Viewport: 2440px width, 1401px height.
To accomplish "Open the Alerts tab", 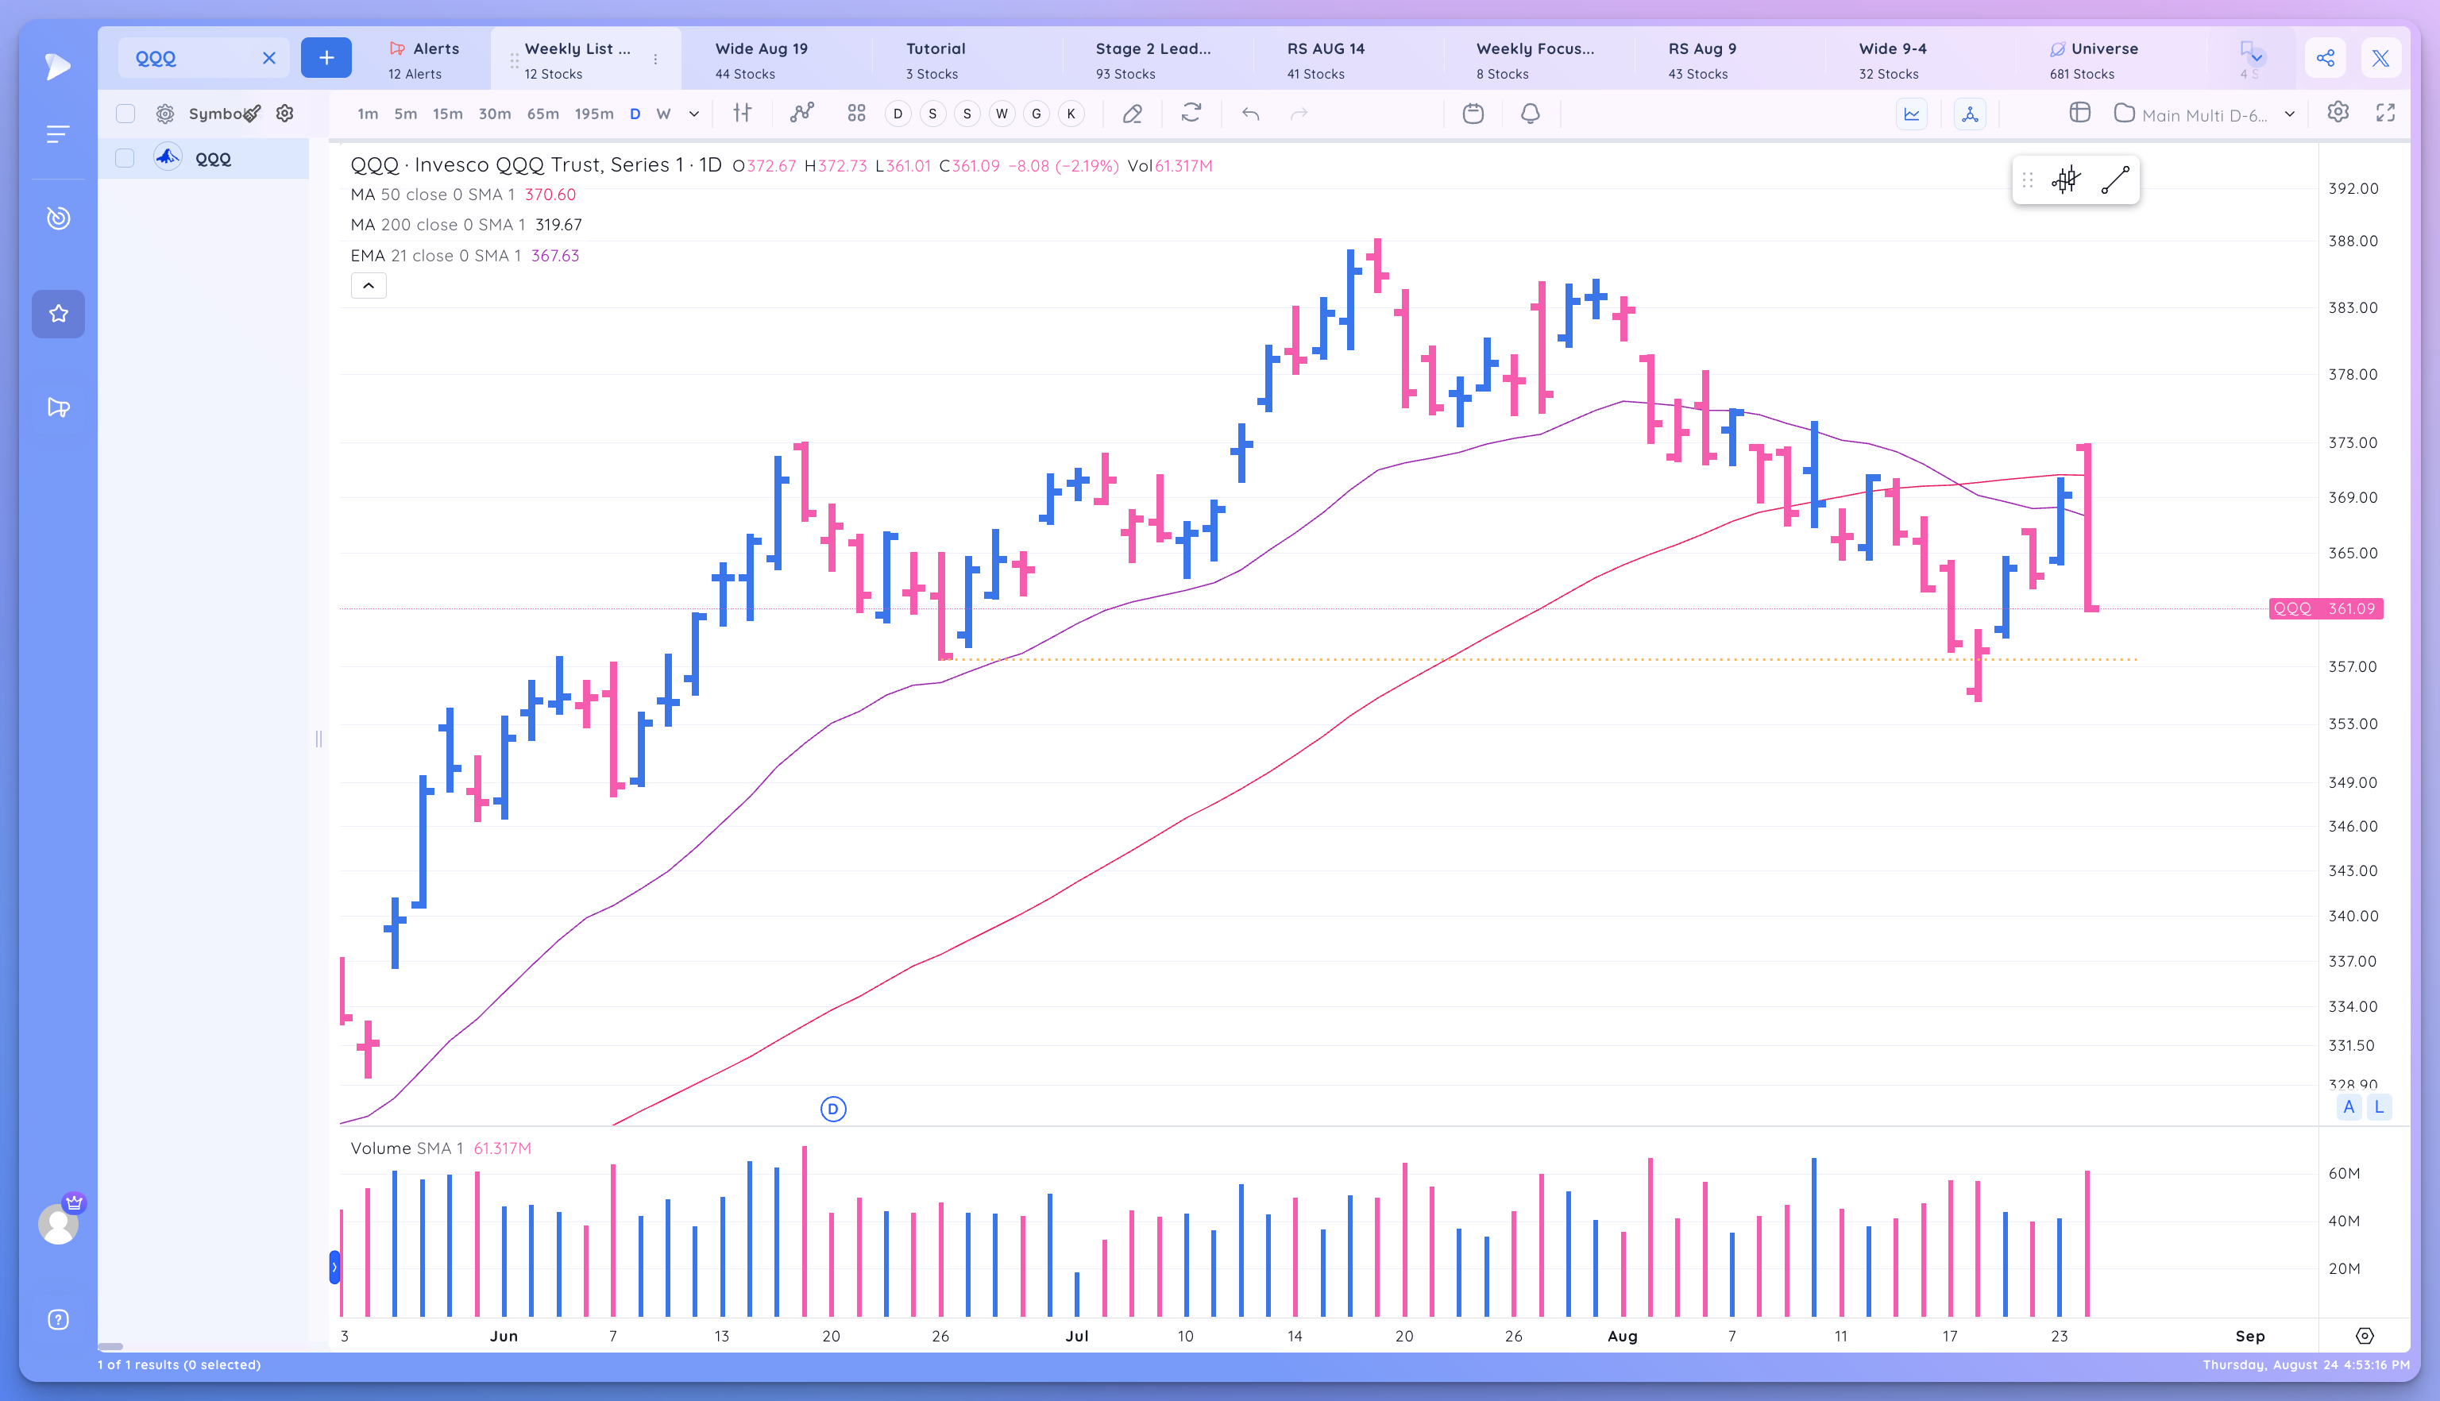I will point(423,60).
